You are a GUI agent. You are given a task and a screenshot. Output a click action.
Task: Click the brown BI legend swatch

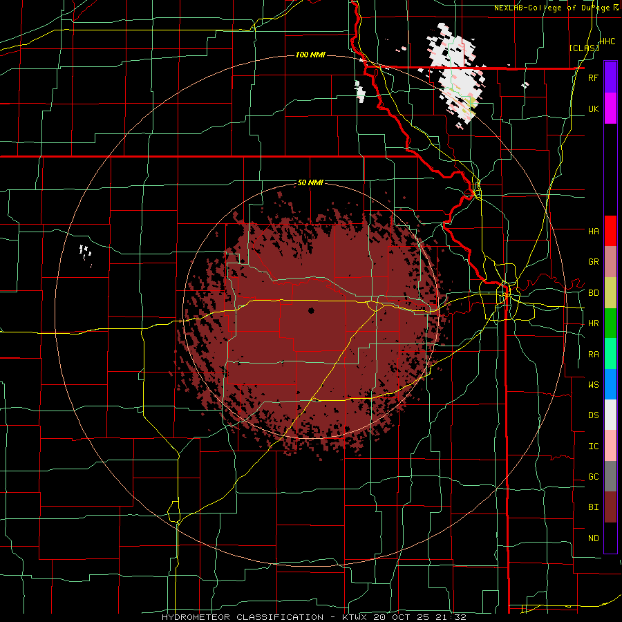point(610,507)
